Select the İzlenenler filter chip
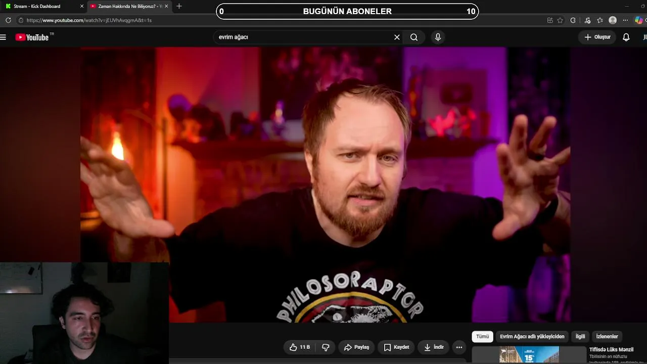647x364 pixels. (x=607, y=336)
